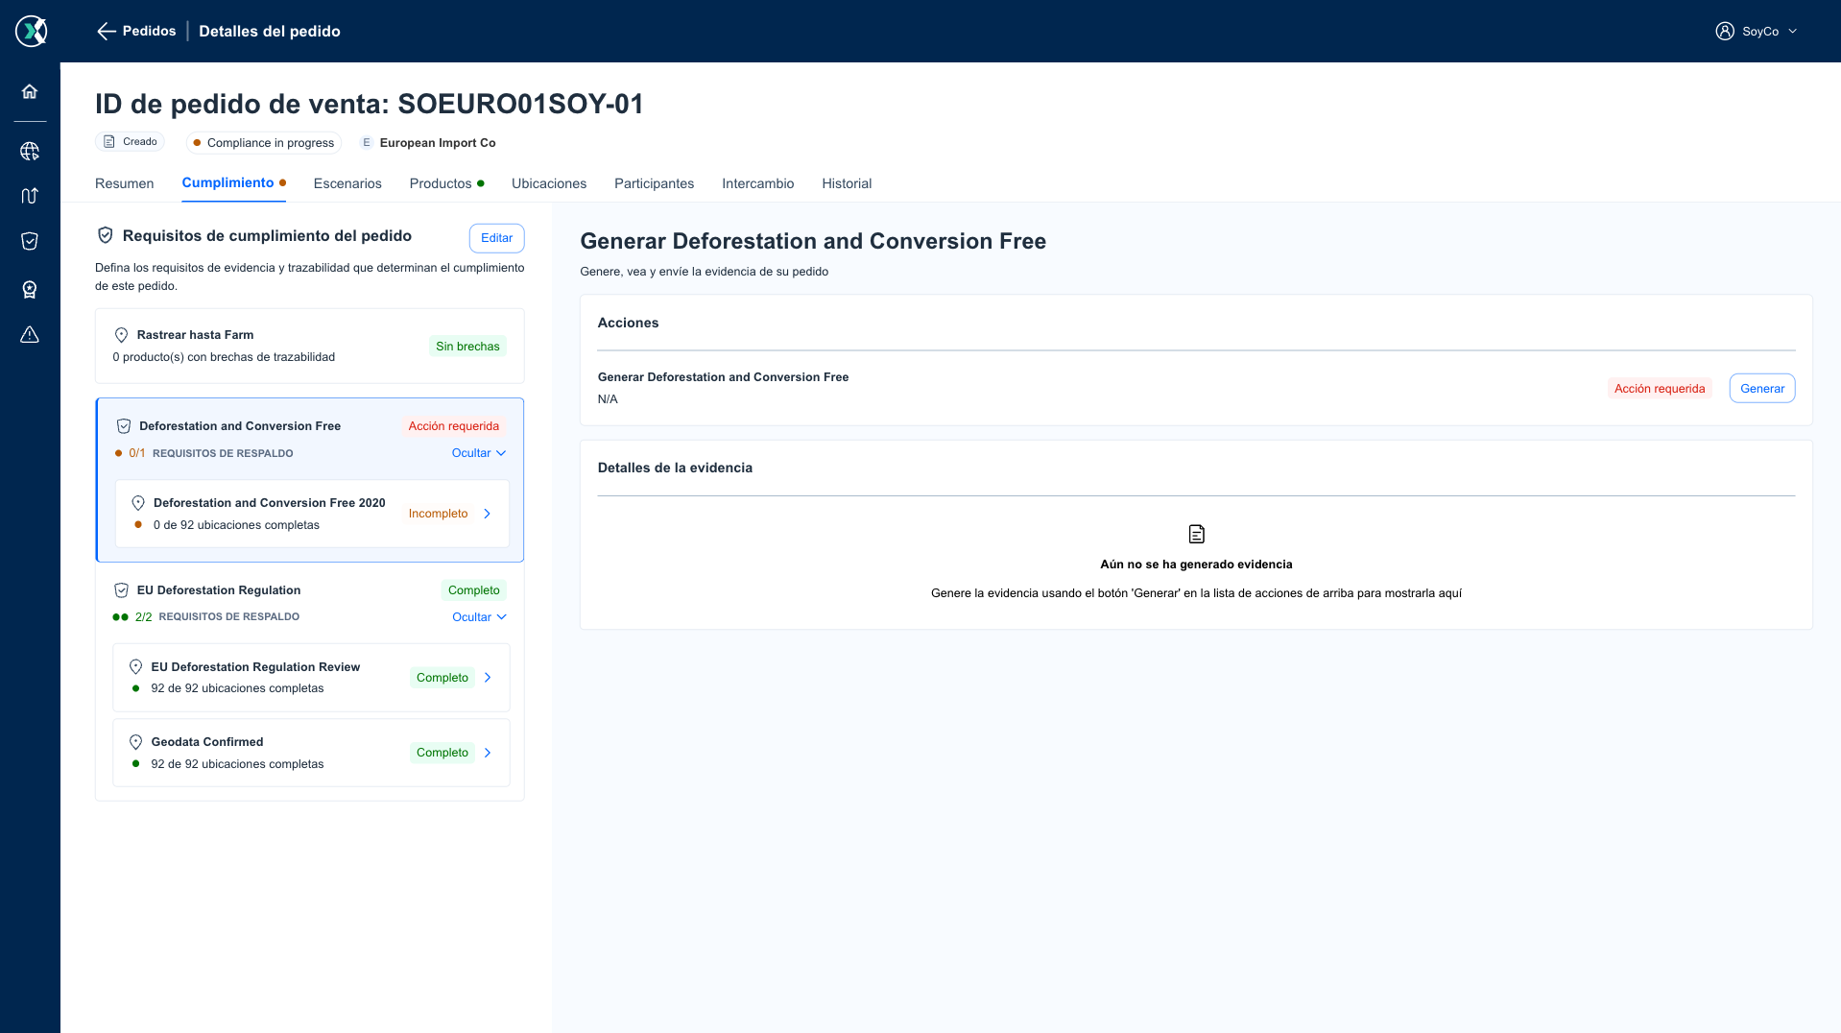The image size is (1841, 1033).
Task: Click Acción requerida badge next to Generar
Action: (1660, 389)
